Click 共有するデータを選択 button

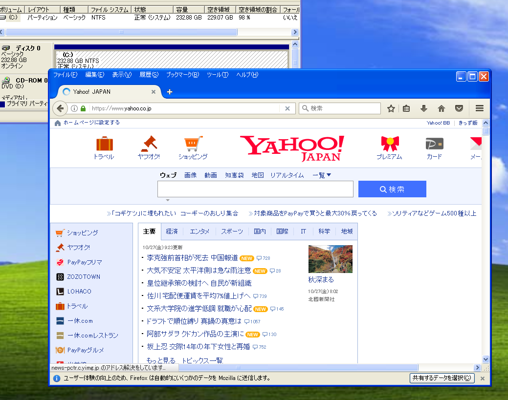tap(442, 378)
